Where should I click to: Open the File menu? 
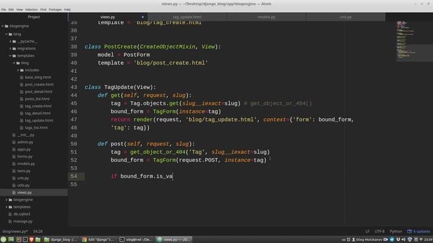point(3,9)
